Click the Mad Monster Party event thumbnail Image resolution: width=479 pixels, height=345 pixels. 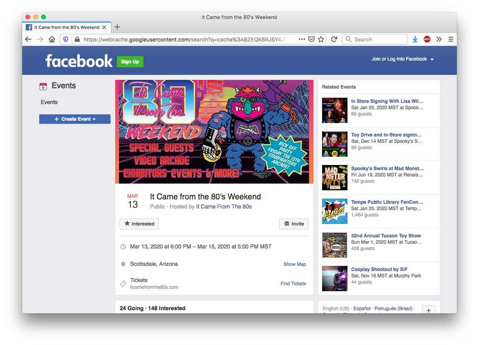(x=335, y=178)
